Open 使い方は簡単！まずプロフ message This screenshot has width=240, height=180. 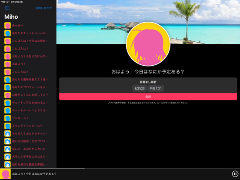pos(28,141)
